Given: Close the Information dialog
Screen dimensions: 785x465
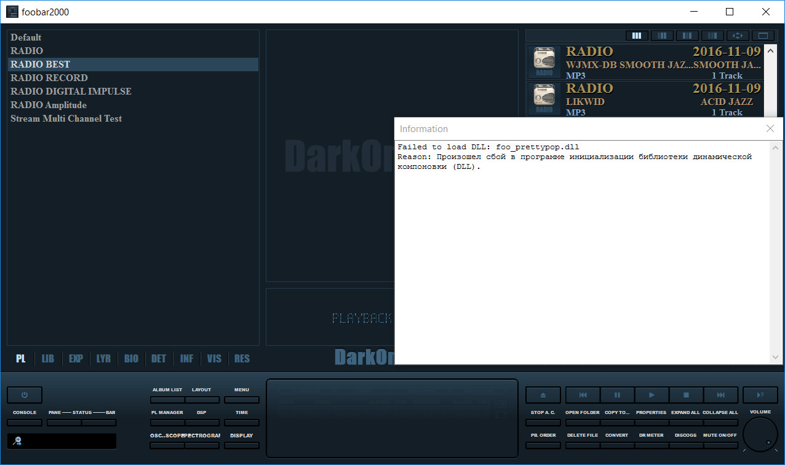Looking at the screenshot, I should click(x=770, y=129).
